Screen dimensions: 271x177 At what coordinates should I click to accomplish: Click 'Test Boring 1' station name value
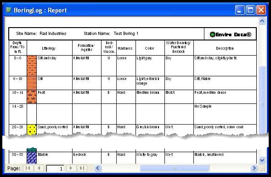pos(126,34)
